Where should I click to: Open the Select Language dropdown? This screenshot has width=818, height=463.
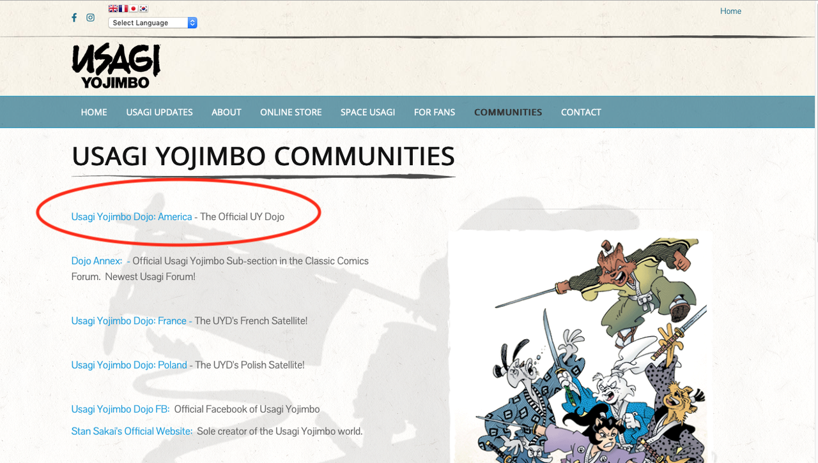[x=153, y=23]
